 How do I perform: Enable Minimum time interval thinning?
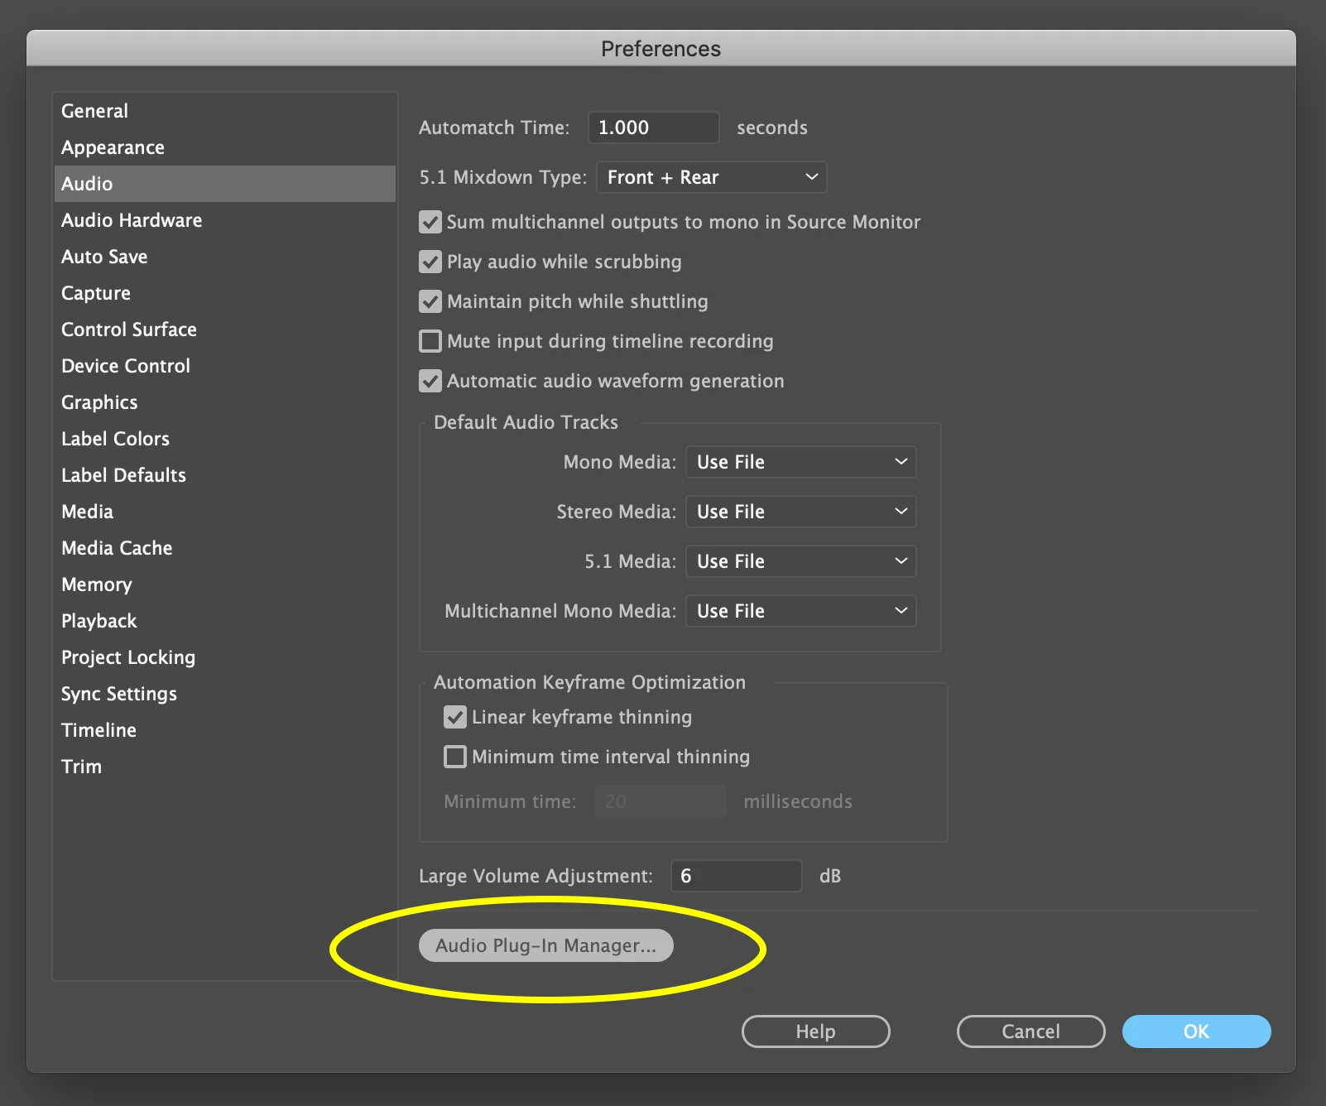click(455, 757)
